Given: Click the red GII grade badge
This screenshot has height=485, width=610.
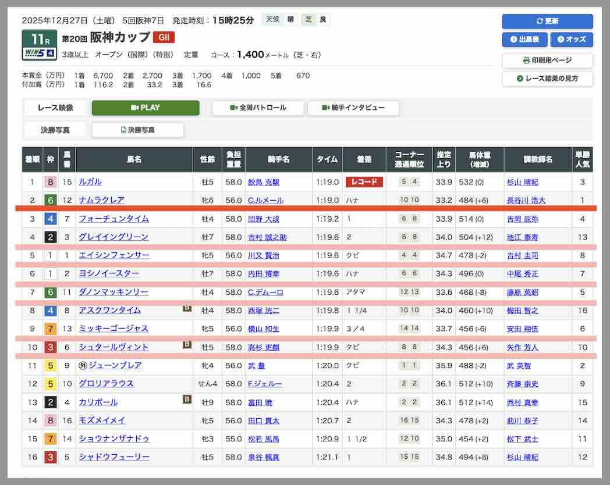Looking at the screenshot, I should [x=164, y=38].
